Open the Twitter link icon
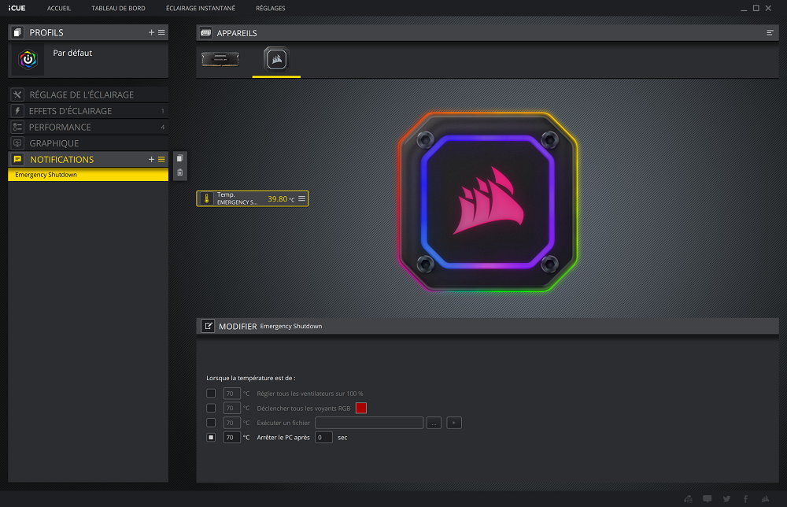The width and height of the screenshot is (787, 507). [x=726, y=498]
